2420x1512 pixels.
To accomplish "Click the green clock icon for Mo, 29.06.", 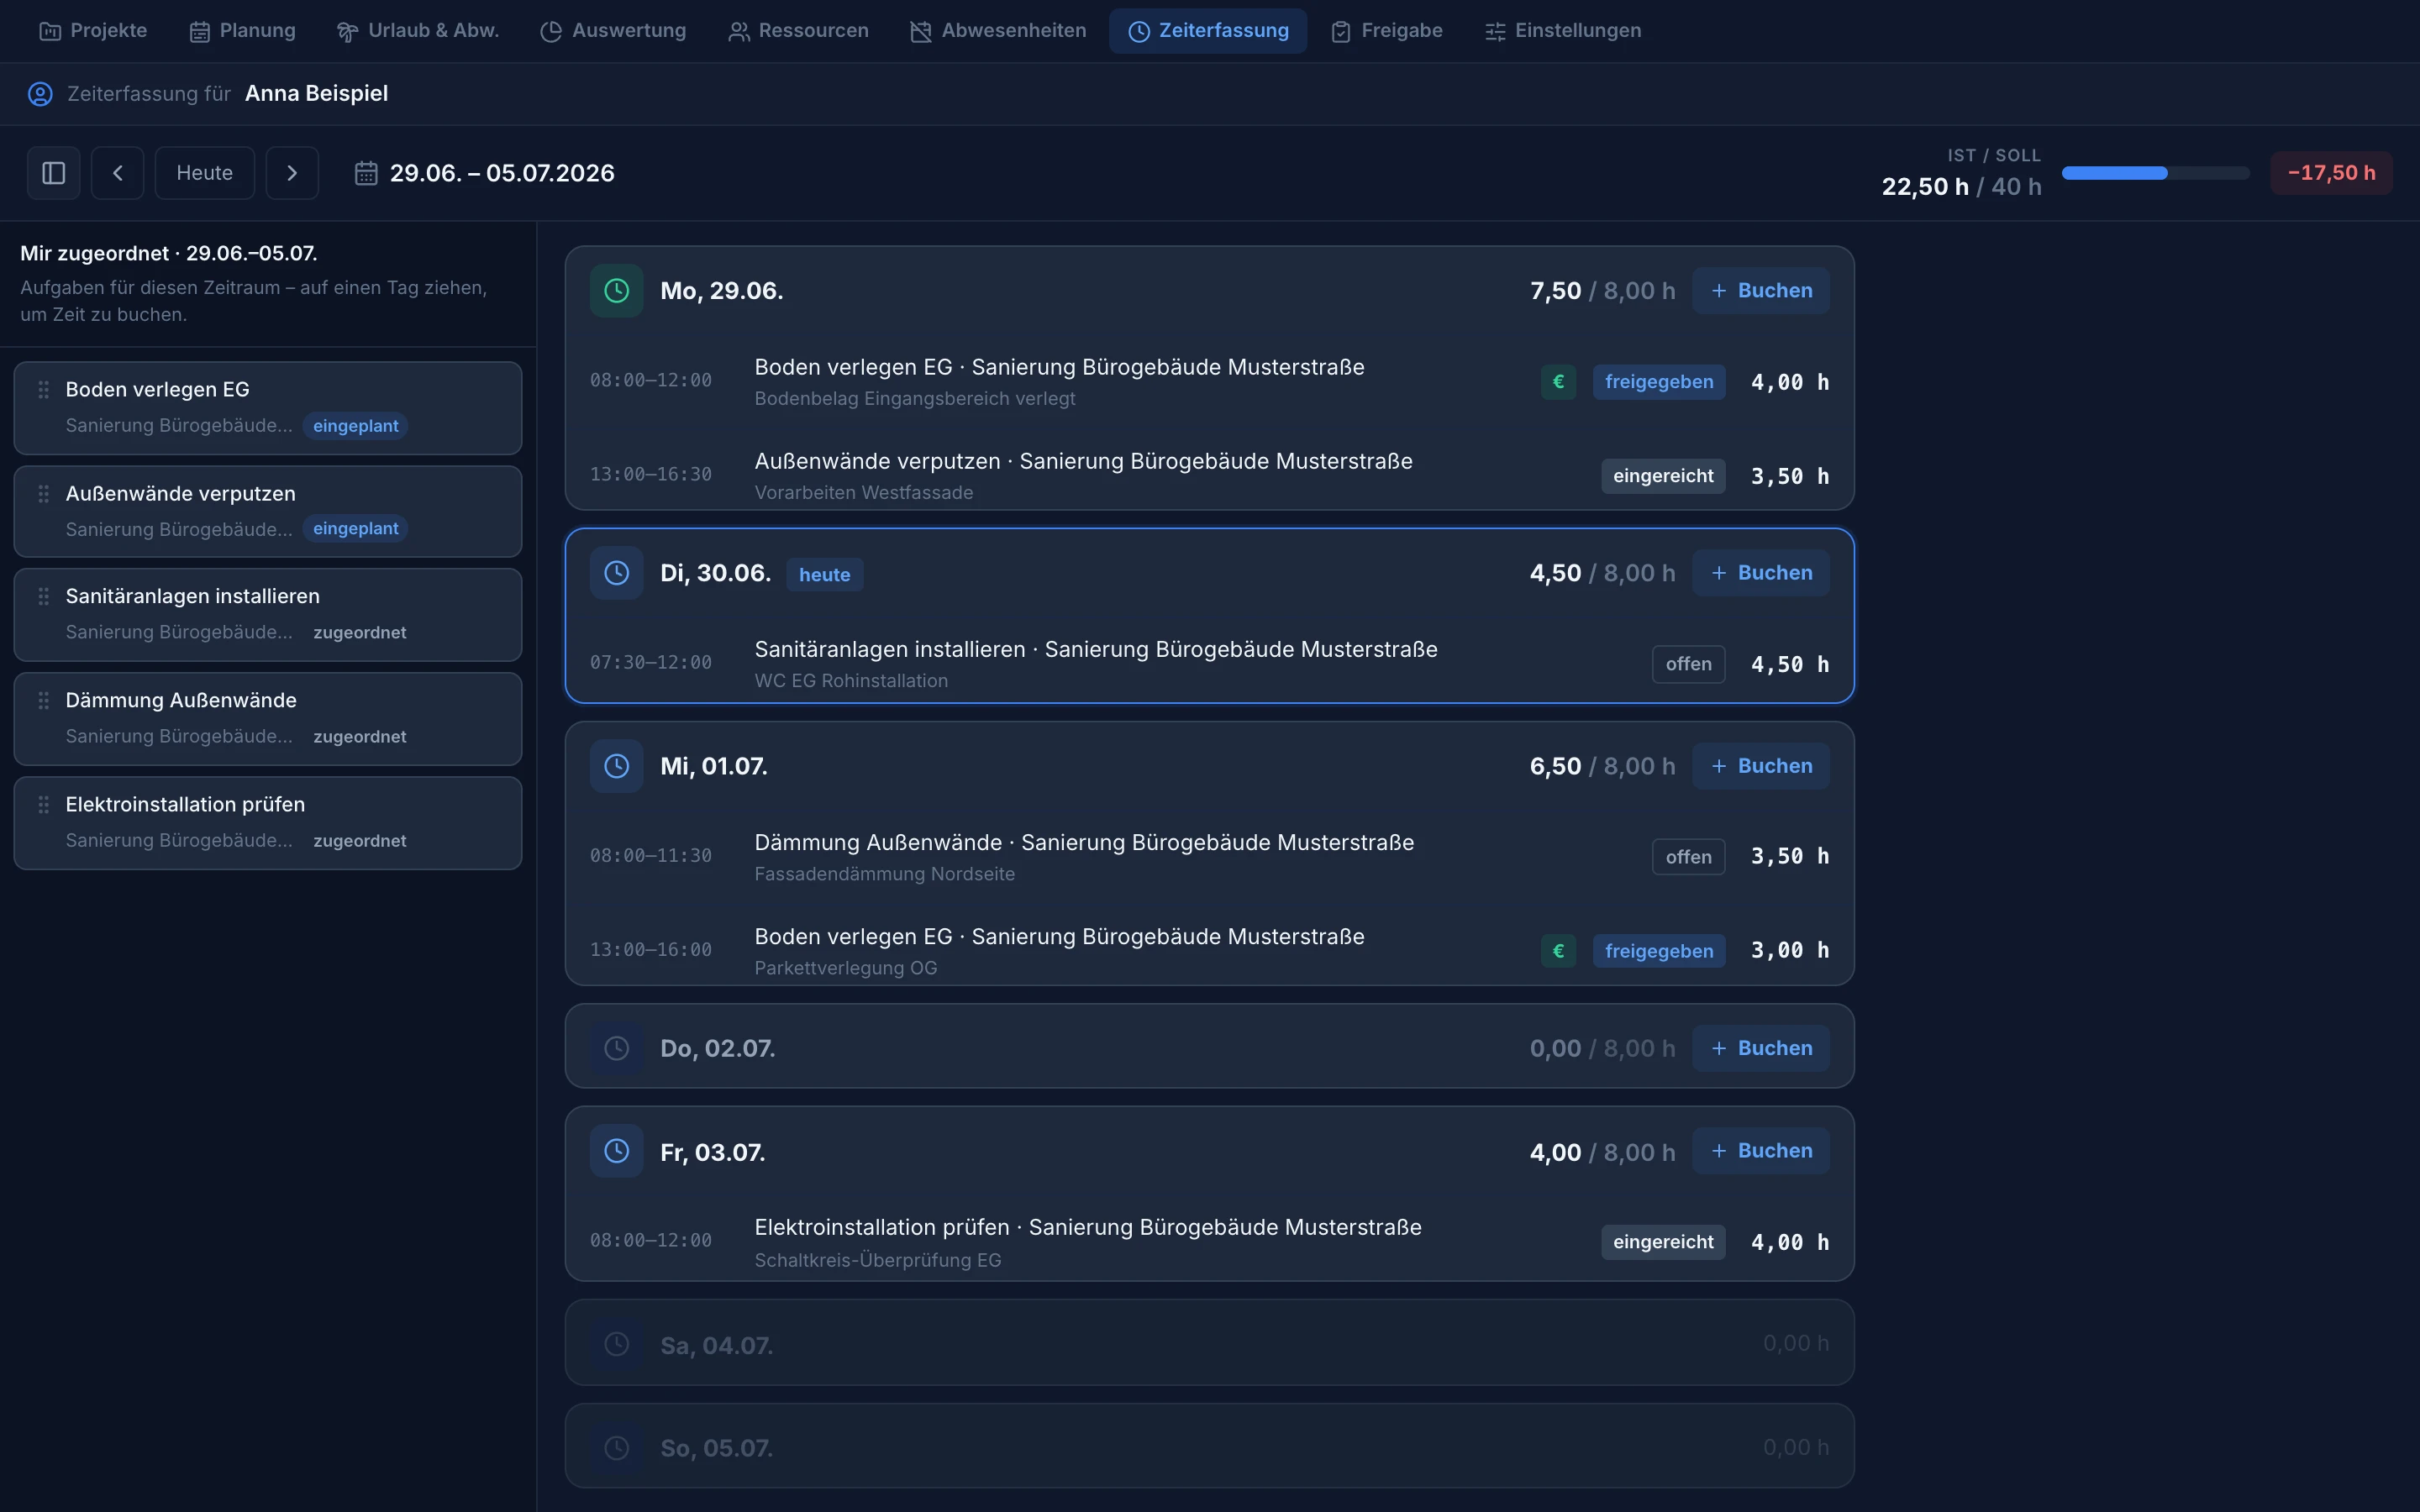I will click(617, 291).
